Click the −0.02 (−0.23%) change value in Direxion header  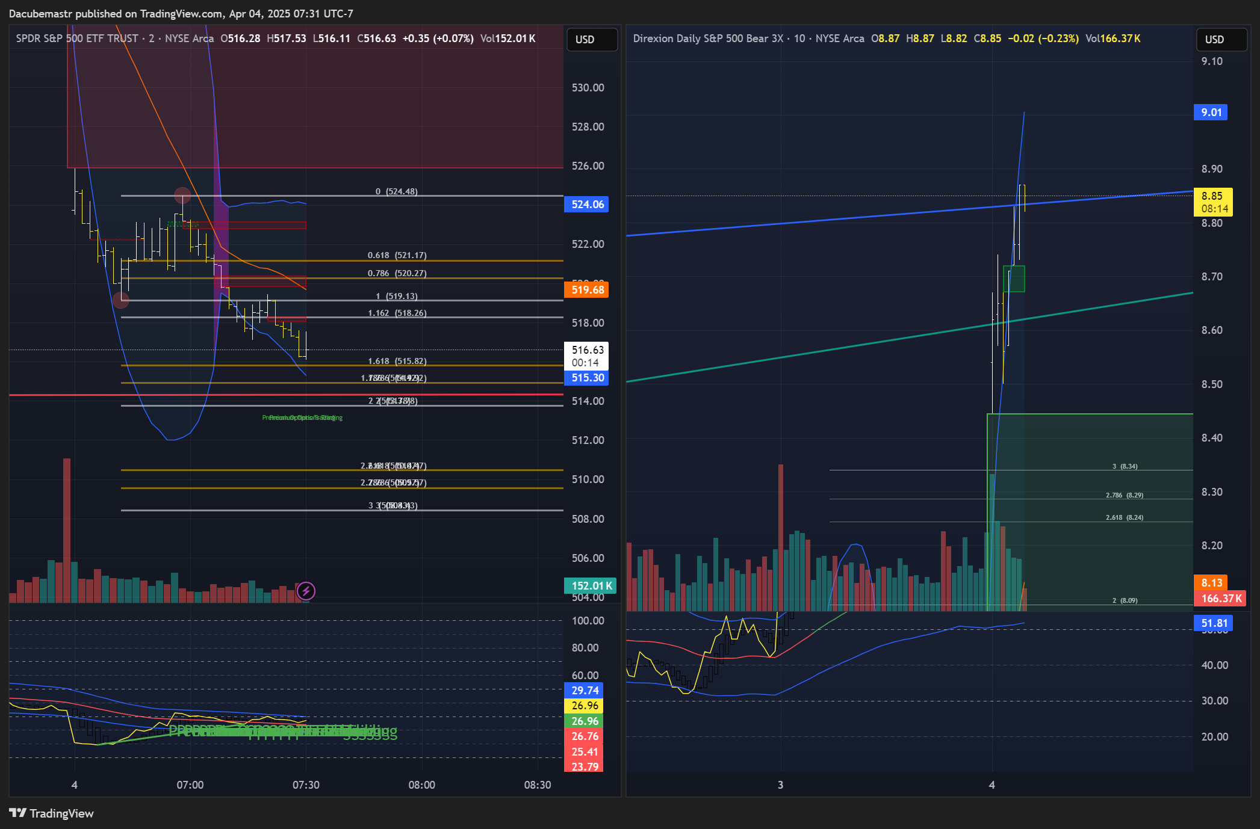[1043, 39]
